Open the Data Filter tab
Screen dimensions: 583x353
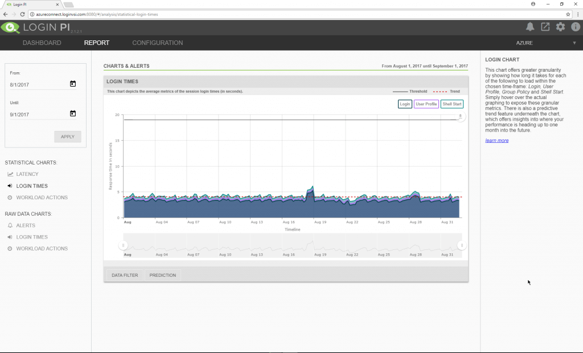coord(125,275)
